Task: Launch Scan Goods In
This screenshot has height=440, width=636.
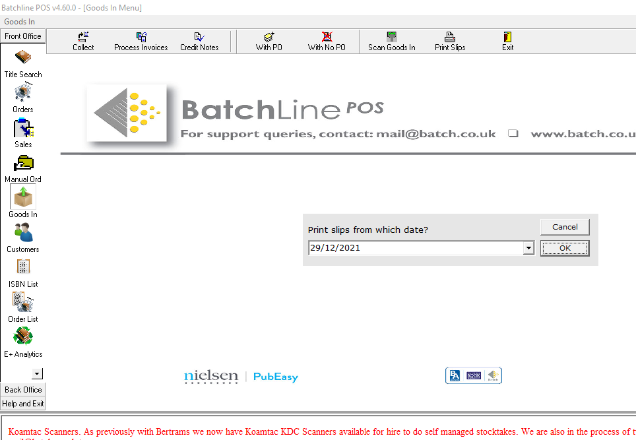Action: point(391,42)
